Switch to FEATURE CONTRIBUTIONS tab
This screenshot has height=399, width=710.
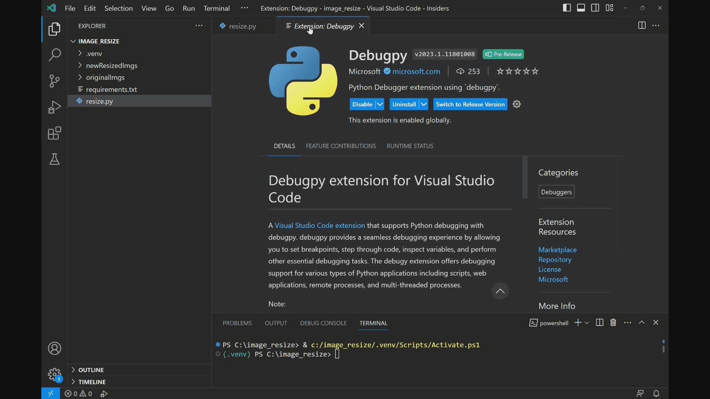341,146
